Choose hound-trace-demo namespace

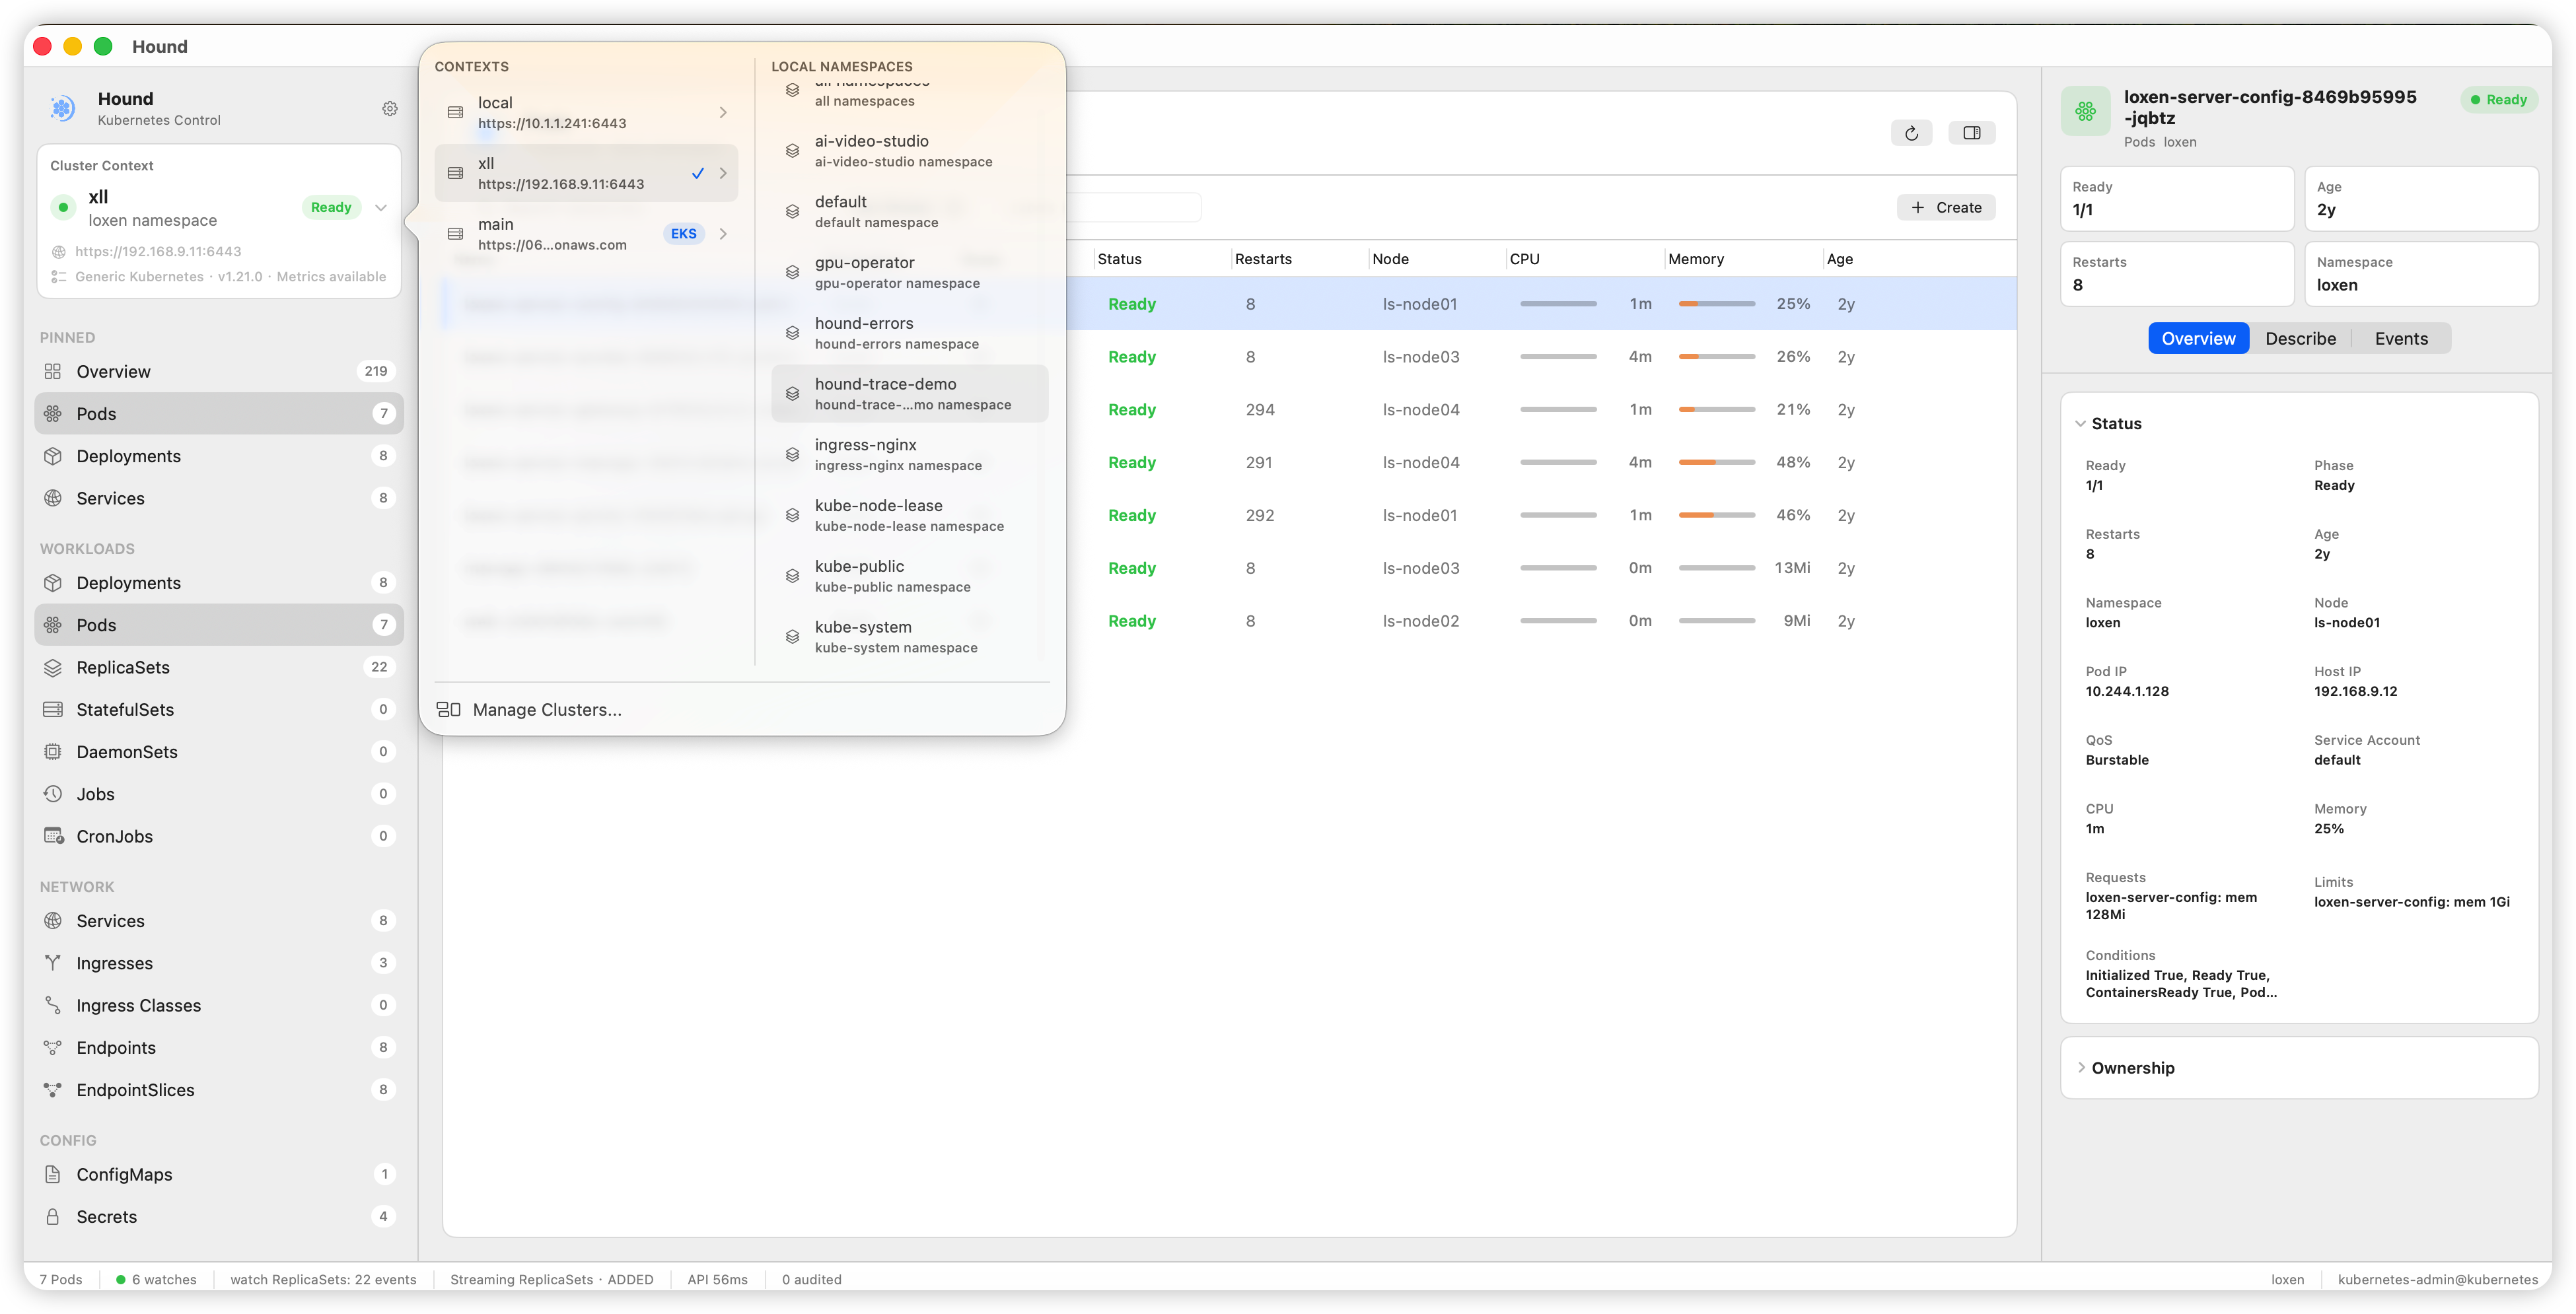tap(909, 394)
